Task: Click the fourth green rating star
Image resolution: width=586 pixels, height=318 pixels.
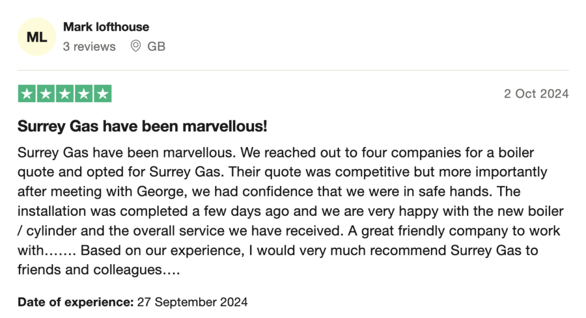Action: 84,94
